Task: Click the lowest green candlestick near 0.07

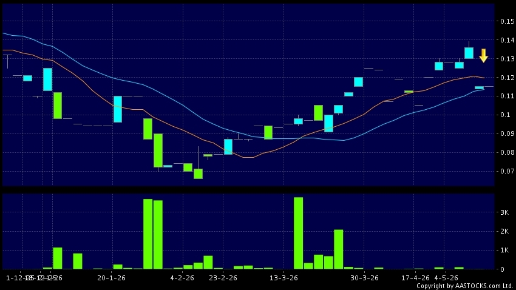Action: pyautogui.click(x=198, y=174)
